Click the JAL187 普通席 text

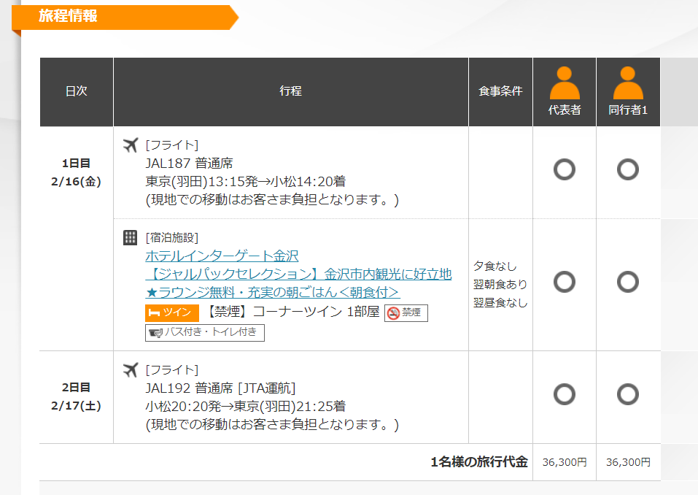pyautogui.click(x=189, y=163)
